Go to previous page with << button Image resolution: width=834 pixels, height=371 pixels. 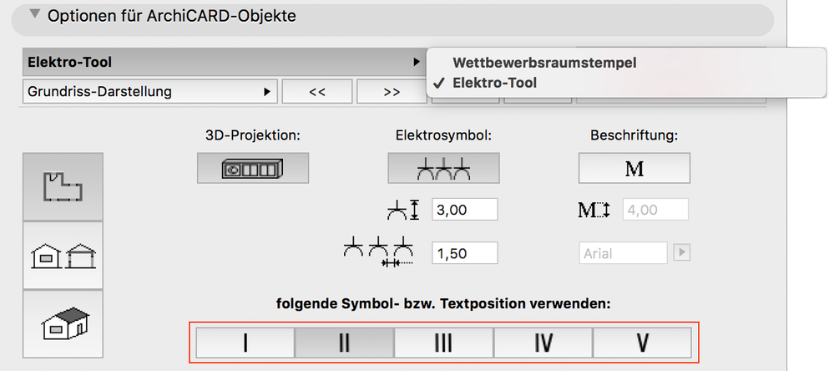(317, 92)
